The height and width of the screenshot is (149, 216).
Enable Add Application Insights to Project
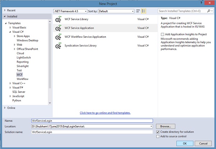click(163, 34)
